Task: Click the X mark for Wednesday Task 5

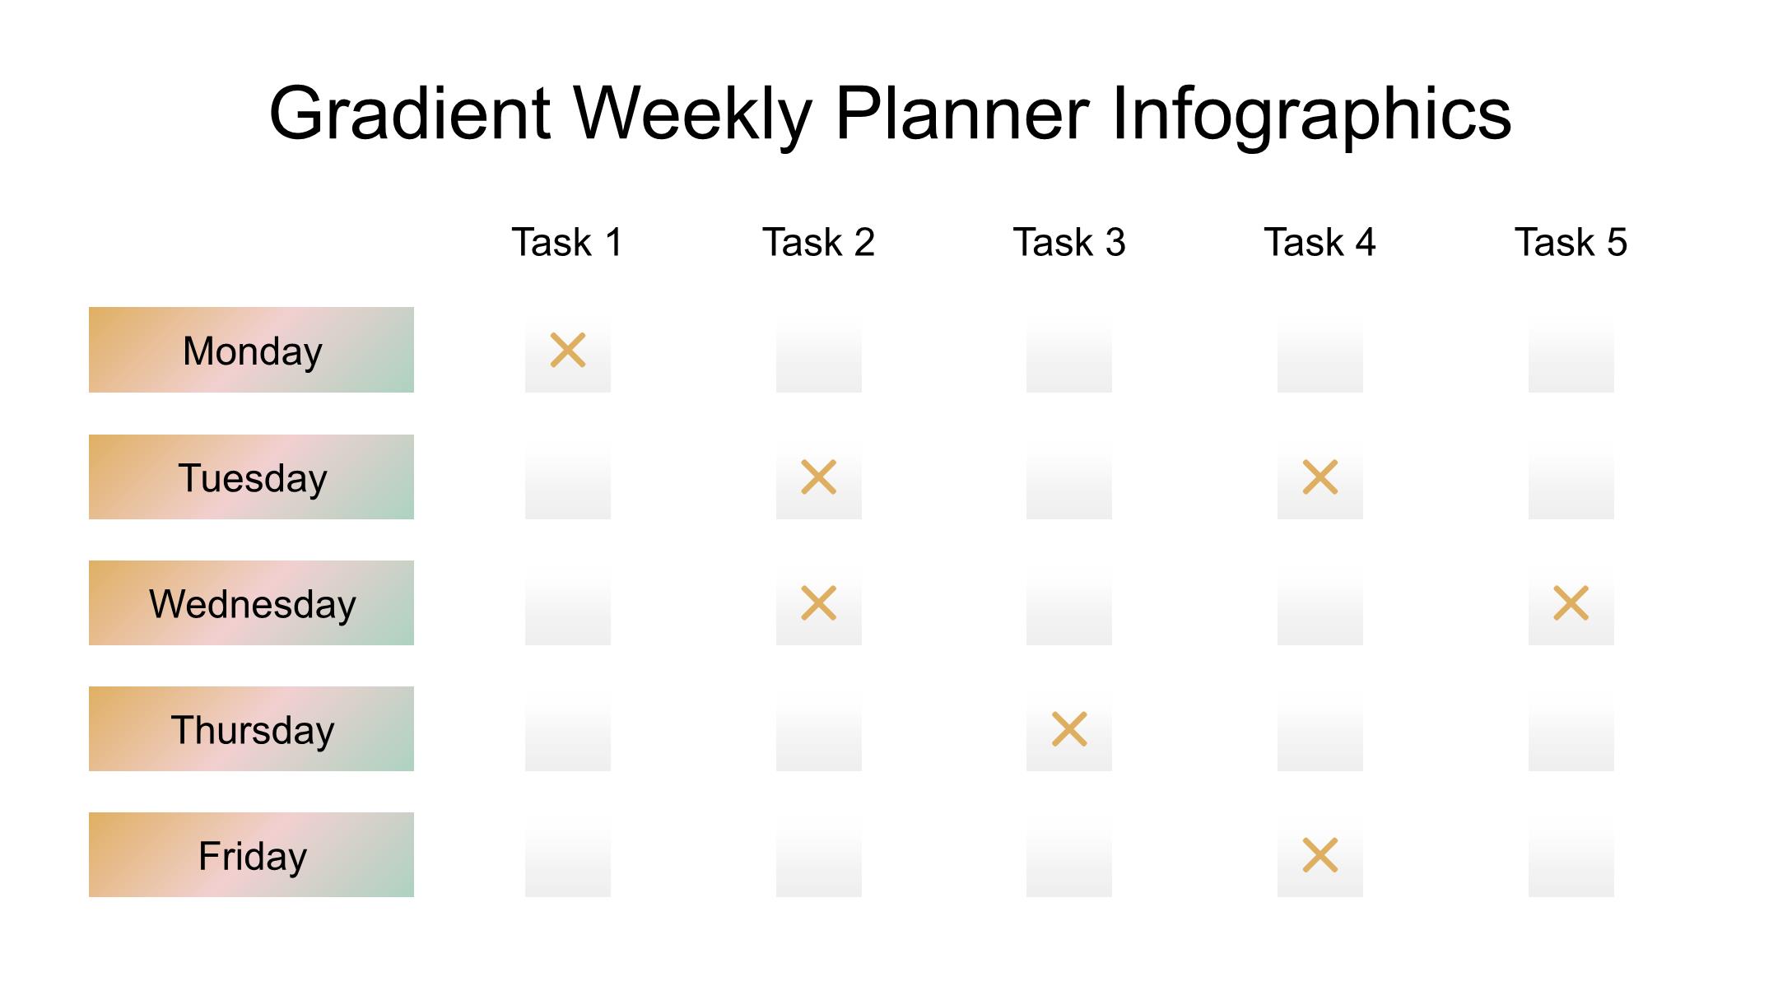Action: click(1571, 602)
